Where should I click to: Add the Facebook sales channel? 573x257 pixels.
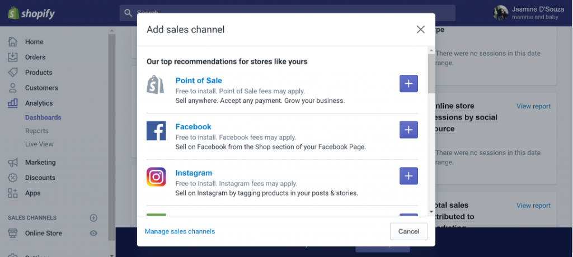(x=408, y=130)
